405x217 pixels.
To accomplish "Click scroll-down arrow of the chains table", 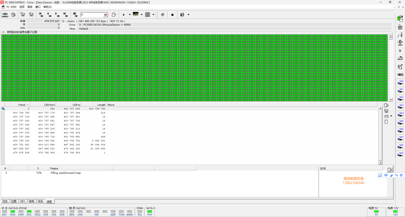I will [x=380, y=163].
